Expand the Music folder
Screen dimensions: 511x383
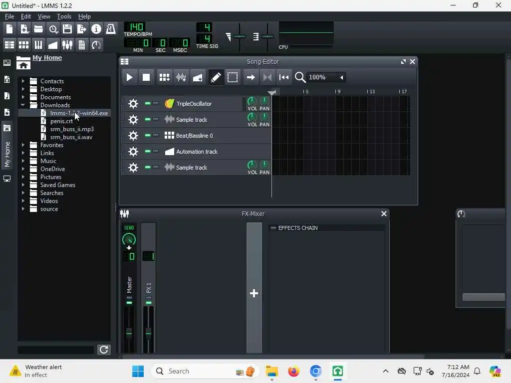tap(23, 161)
